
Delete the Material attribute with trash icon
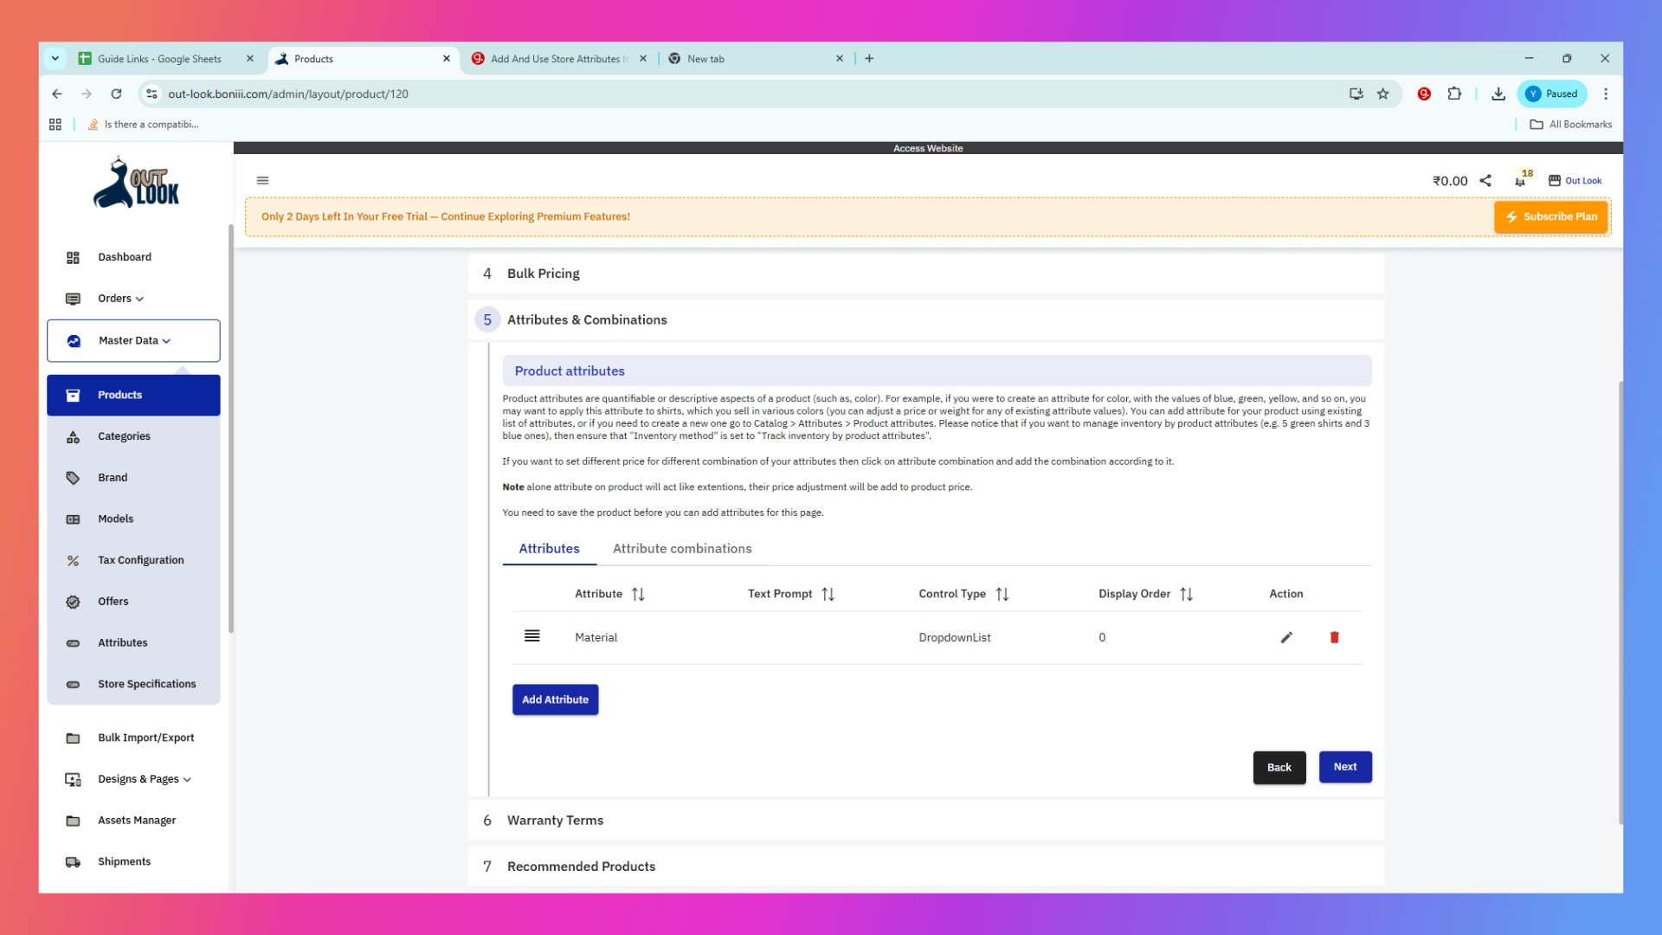1333,637
